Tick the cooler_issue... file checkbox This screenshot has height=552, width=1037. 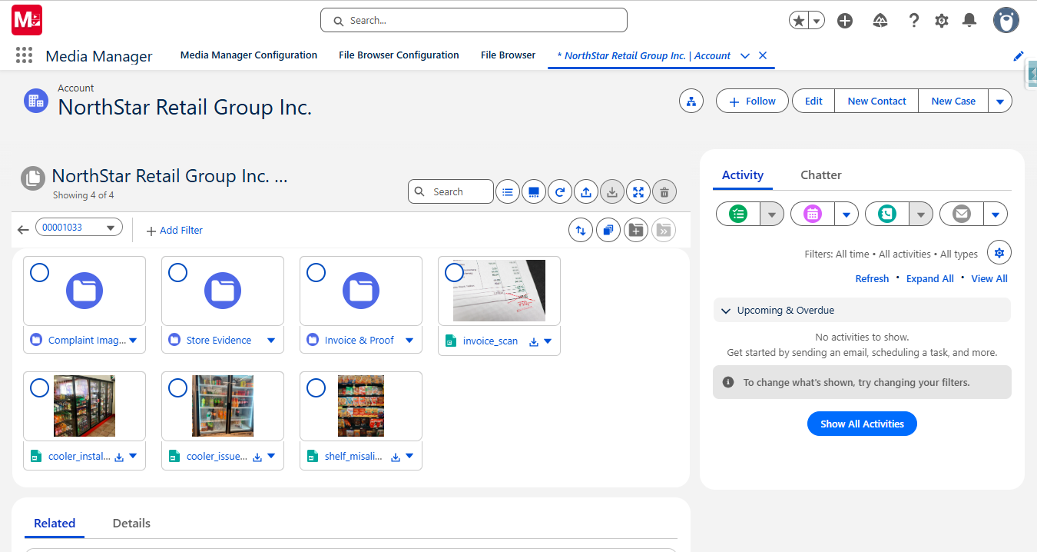click(177, 387)
